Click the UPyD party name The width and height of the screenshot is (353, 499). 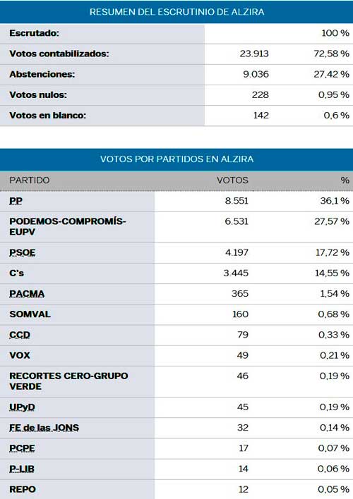(x=22, y=407)
